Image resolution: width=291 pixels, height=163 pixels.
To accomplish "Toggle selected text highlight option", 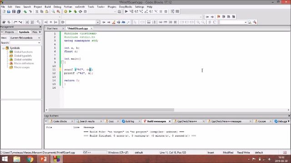I will tap(119, 22).
